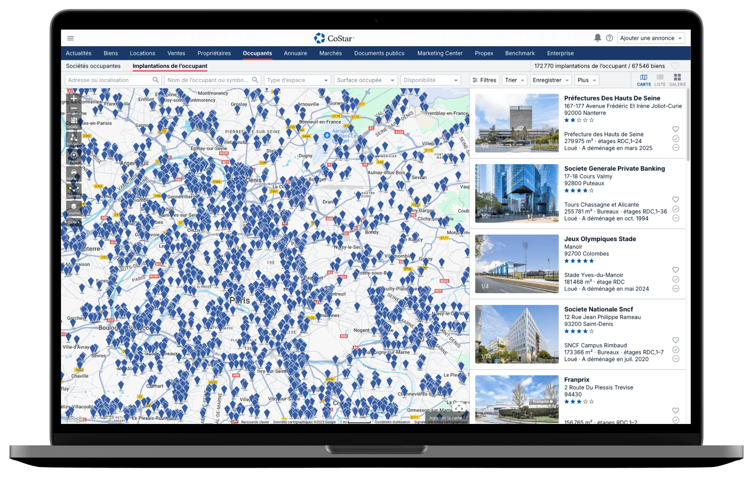
Task: Check the circle for Societe Generale Private Banking
Action: tap(675, 209)
